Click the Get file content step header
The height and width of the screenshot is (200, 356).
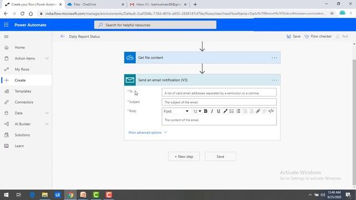click(x=202, y=58)
